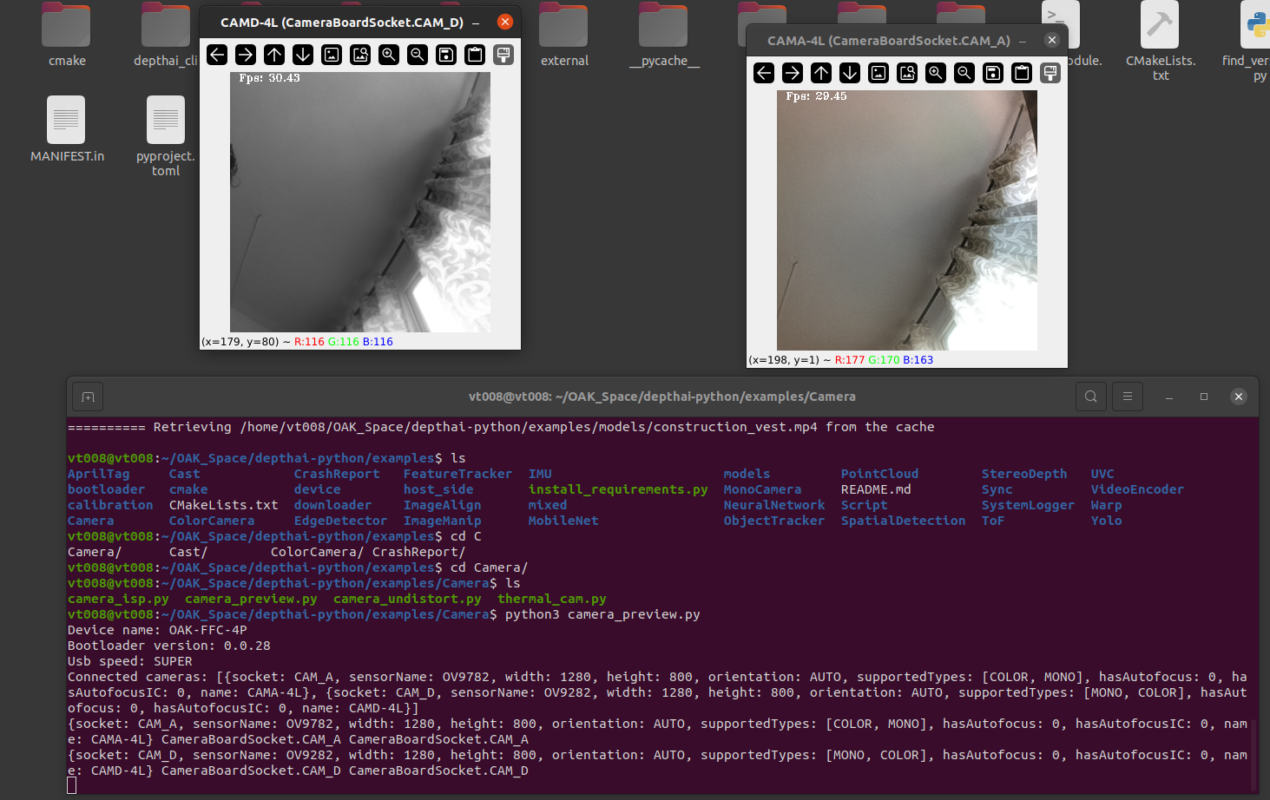Click fit-to-window icon in CAMD-4L toolbar

(x=360, y=55)
